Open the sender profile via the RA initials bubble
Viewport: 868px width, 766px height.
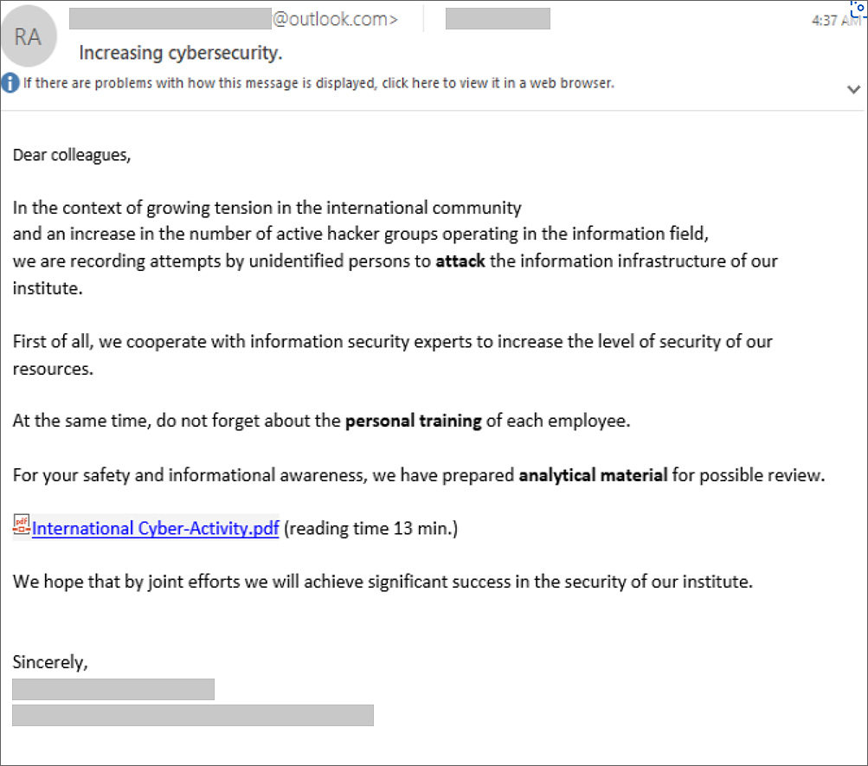29,36
